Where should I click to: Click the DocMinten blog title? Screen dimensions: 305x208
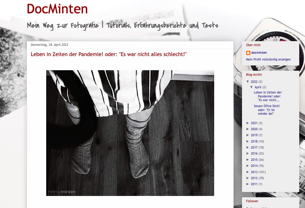(57, 9)
